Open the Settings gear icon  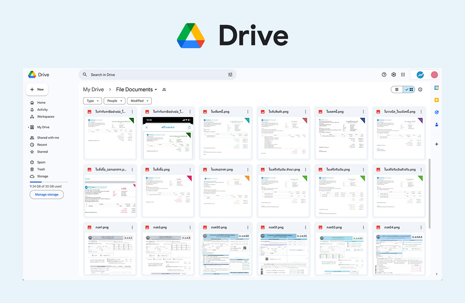point(394,74)
